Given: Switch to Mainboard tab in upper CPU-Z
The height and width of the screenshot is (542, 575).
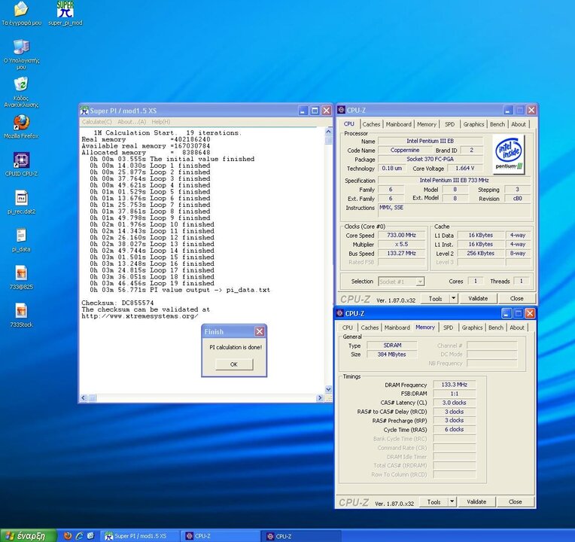Looking at the screenshot, I should click(x=399, y=124).
